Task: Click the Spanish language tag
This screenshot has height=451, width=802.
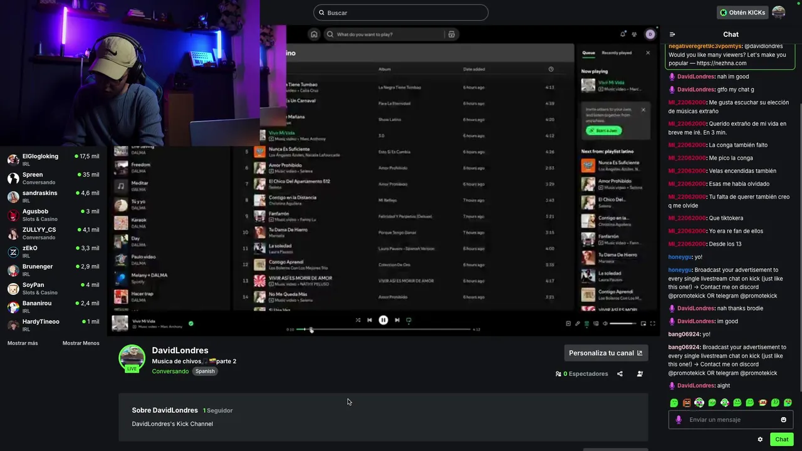Action: (x=205, y=371)
